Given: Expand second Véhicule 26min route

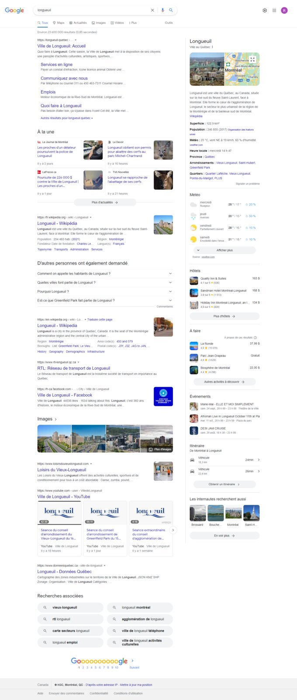Looking at the screenshot, I should [x=224, y=471].
